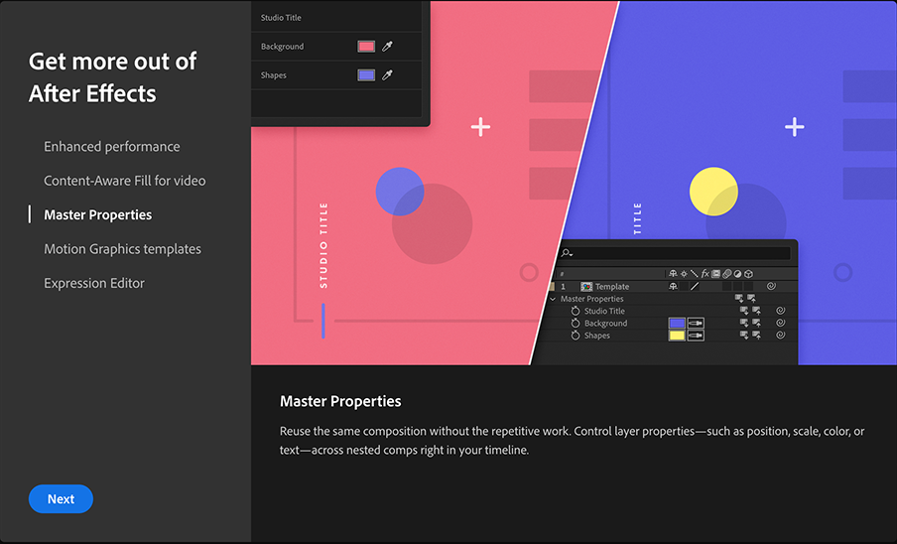Click the Template layer label color chip
Image resolution: width=897 pixels, height=544 pixels.
[552, 287]
